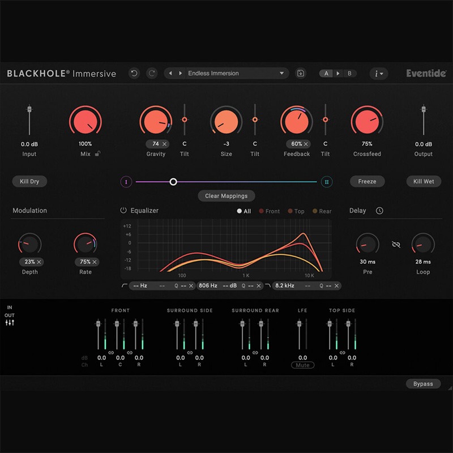Image resolution: width=453 pixels, height=453 pixels.
Task: Toggle the LFE Mute button
Action: tap(302, 365)
